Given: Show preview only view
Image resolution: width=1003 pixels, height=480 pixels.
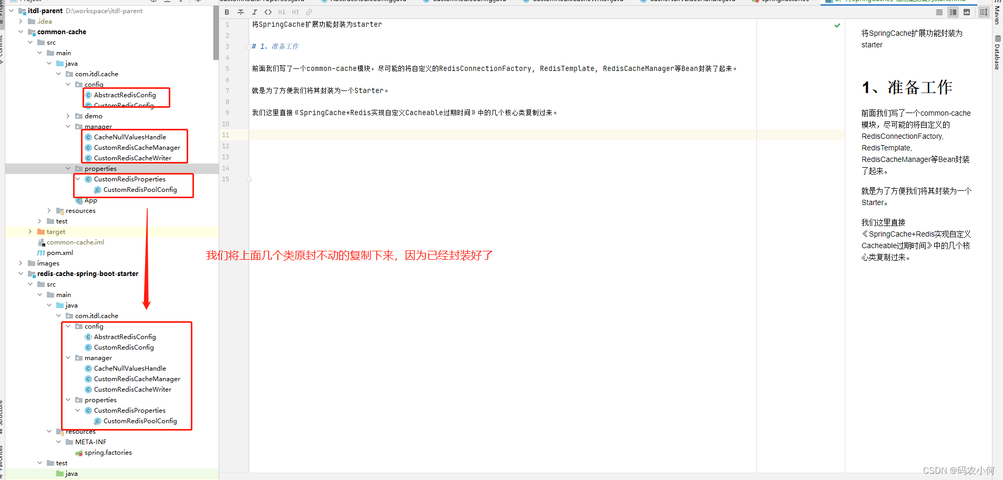Looking at the screenshot, I should [967, 12].
